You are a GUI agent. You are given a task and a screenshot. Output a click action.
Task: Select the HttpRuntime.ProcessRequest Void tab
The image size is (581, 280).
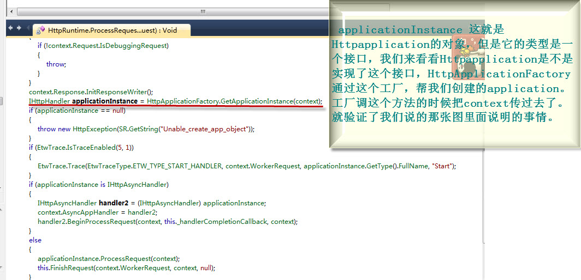(111, 31)
